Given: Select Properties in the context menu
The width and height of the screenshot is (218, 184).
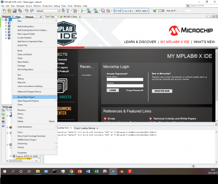Looking at the screenshot, I should tap(34, 153).
